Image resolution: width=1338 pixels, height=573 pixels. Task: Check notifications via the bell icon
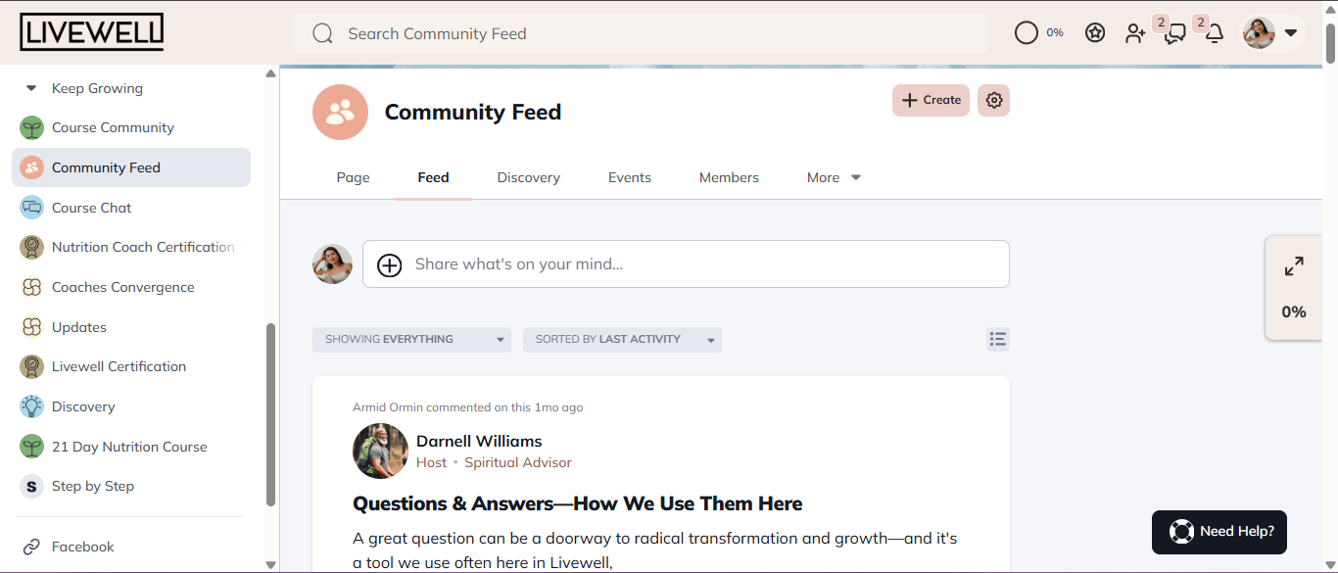tap(1215, 32)
